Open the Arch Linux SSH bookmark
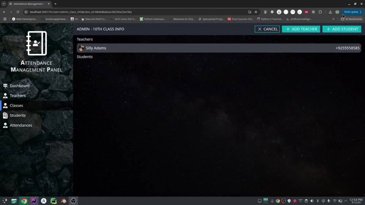Screen dimensions: 365x205 123,19
